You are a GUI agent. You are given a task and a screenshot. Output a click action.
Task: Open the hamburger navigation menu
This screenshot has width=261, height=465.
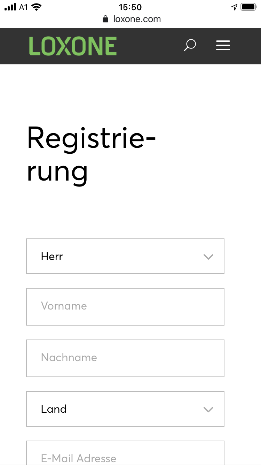[x=223, y=45]
